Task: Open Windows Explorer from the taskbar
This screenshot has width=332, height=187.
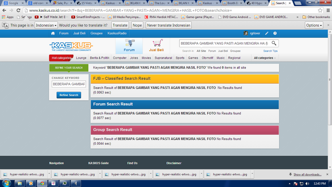Action: [19, 183]
